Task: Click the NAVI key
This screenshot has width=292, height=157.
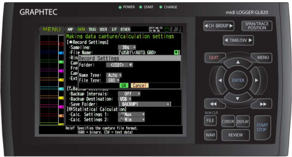Action: coord(210,135)
